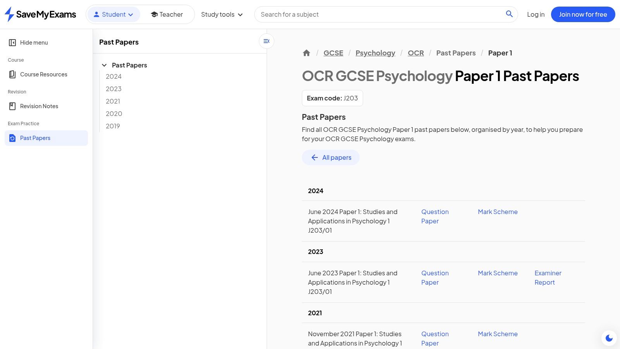Open June 2023 Examiner Report
Viewport: 620px width, 349px height.
(x=548, y=278)
